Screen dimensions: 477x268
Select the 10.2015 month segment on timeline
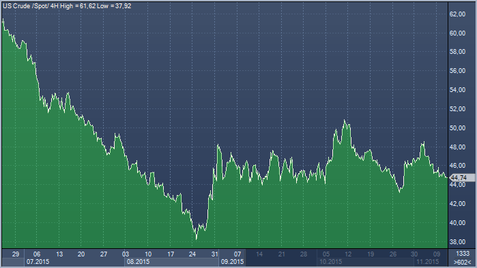(x=365, y=262)
